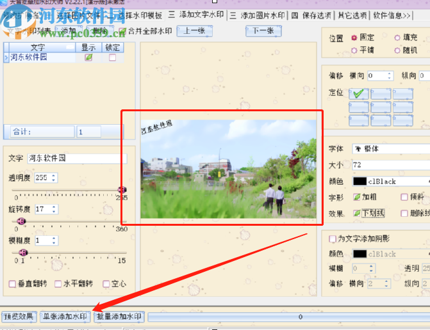Click the 下一张 button
The image size is (430, 330).
pyautogui.click(x=263, y=31)
